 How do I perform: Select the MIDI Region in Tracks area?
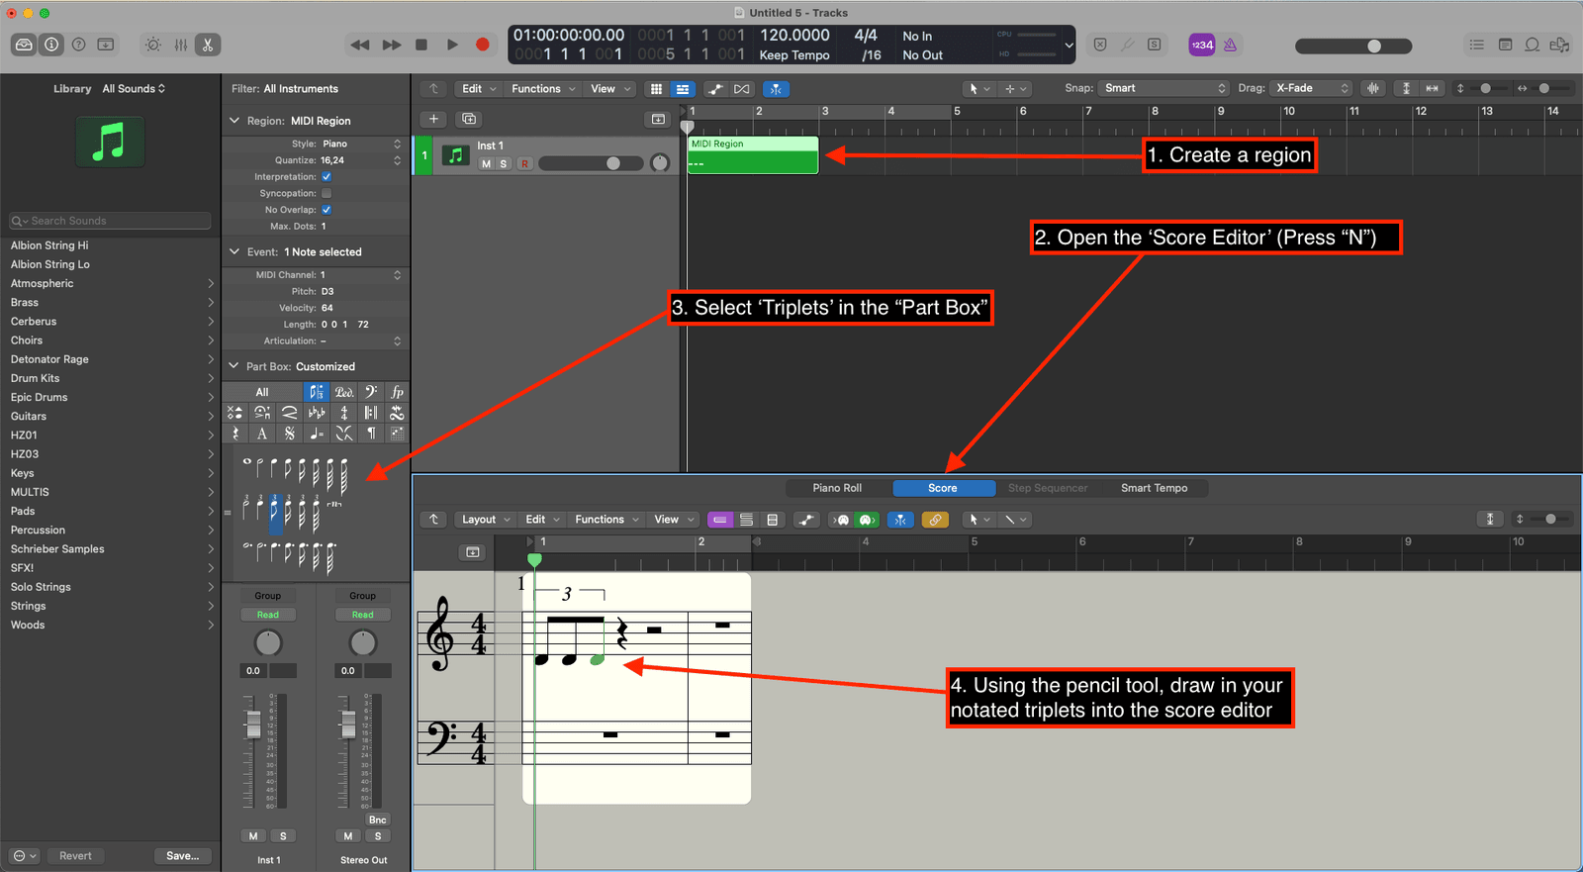tap(753, 155)
